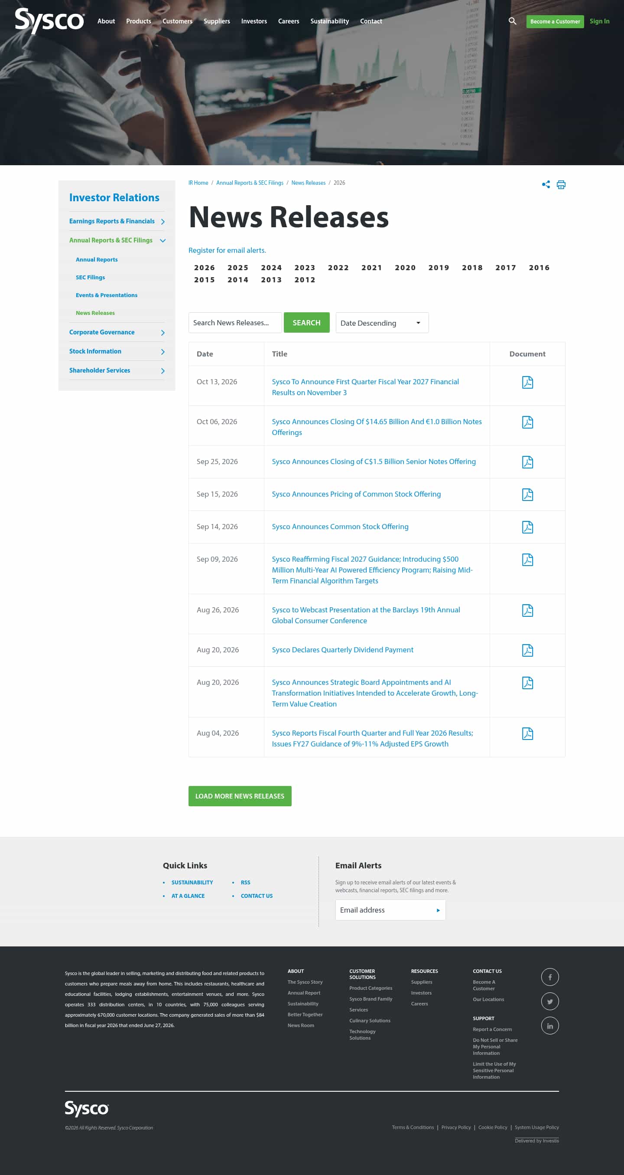Click the Search News Releases input field
Screen dimensions: 624x1175
[235, 323]
